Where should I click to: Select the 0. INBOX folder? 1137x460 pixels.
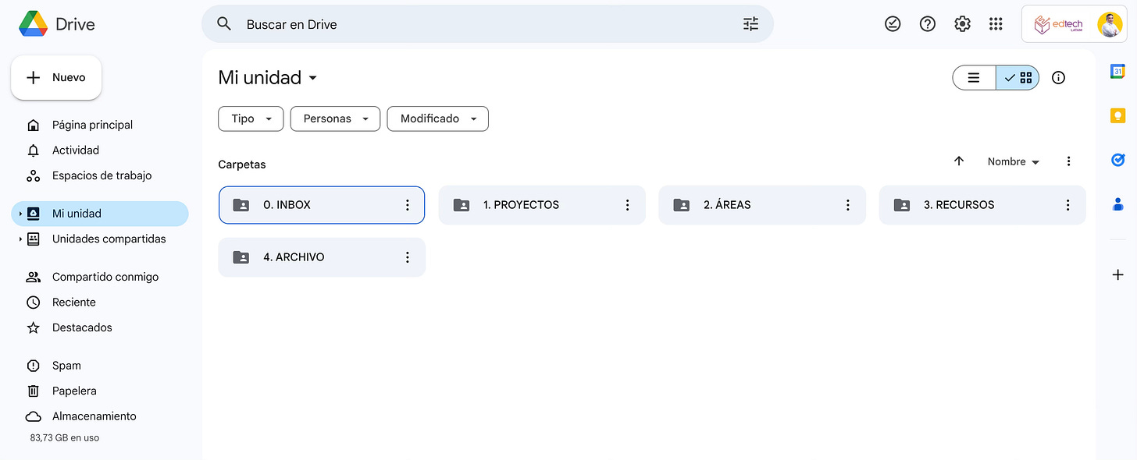(x=322, y=205)
